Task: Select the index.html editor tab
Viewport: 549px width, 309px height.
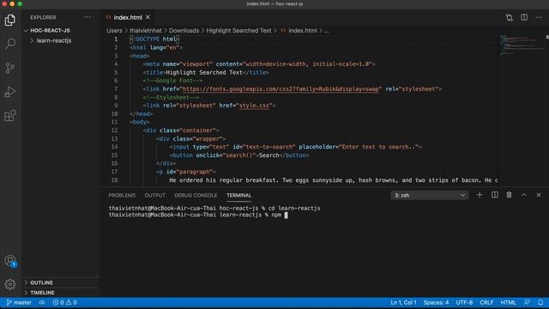Action: point(128,17)
